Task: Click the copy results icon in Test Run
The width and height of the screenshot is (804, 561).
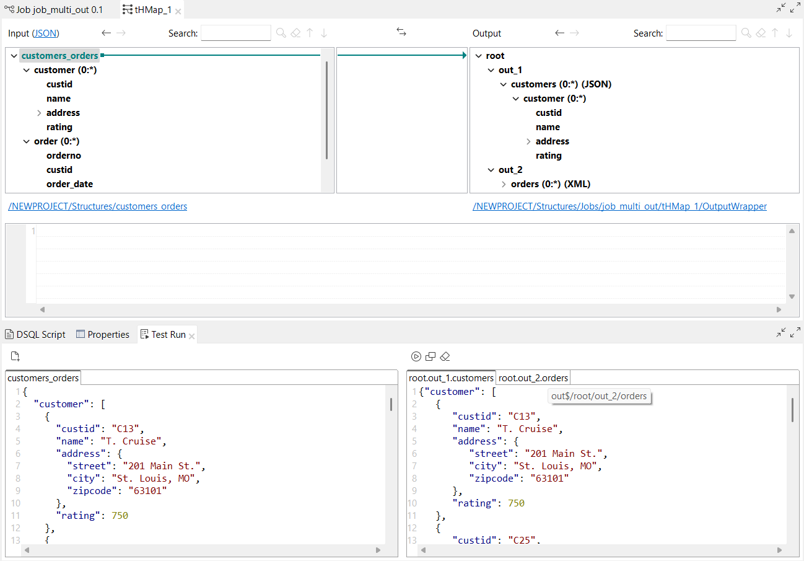Action: point(430,356)
